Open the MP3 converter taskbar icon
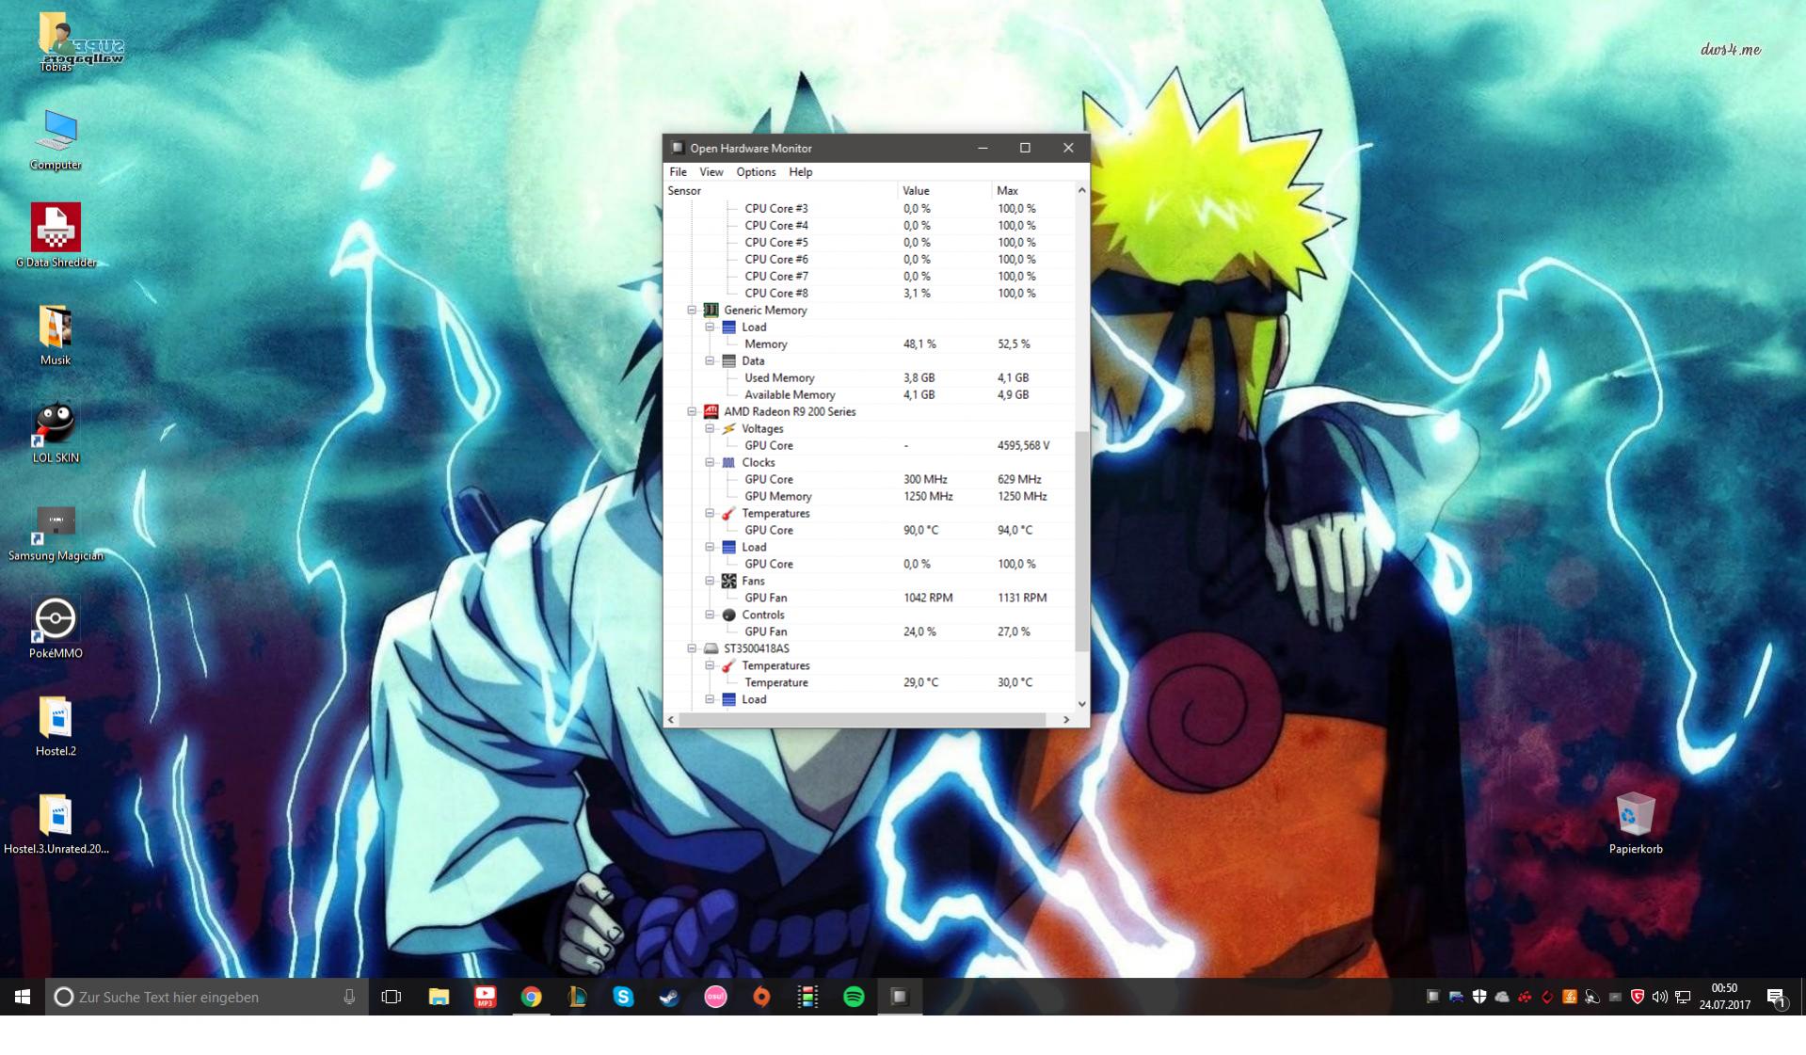Image resolution: width=1806 pixels, height=1055 pixels. click(485, 997)
